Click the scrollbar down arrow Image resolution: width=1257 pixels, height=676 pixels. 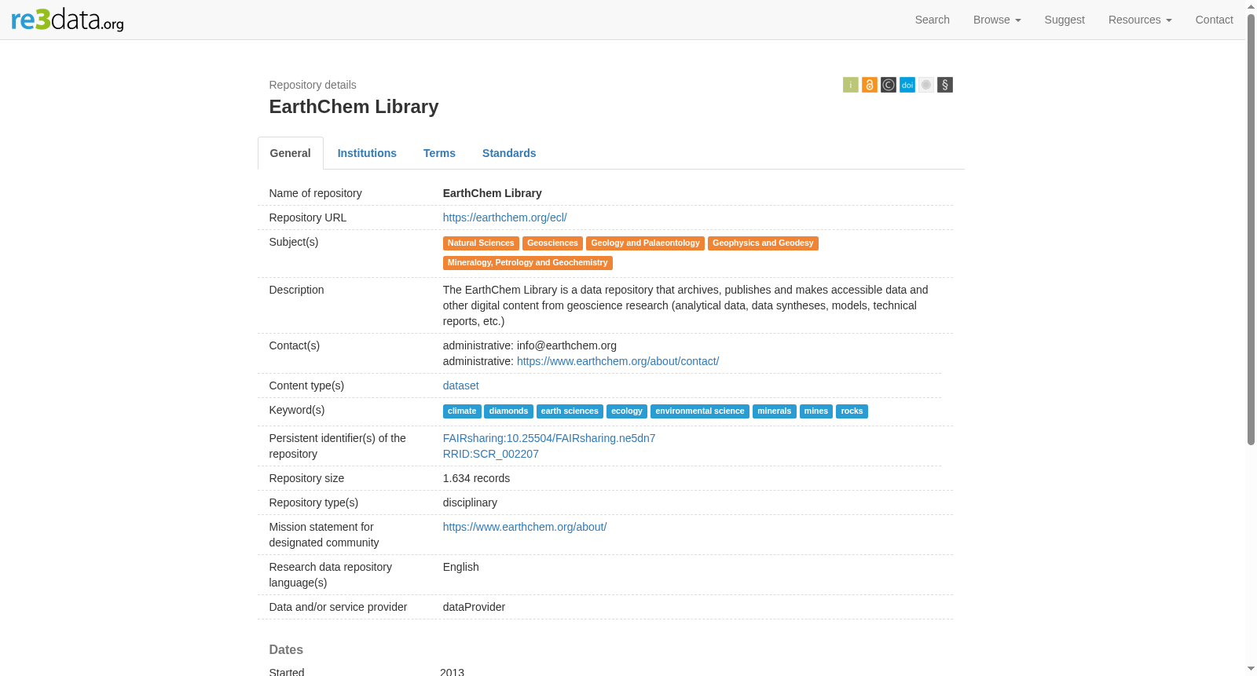click(1252, 669)
